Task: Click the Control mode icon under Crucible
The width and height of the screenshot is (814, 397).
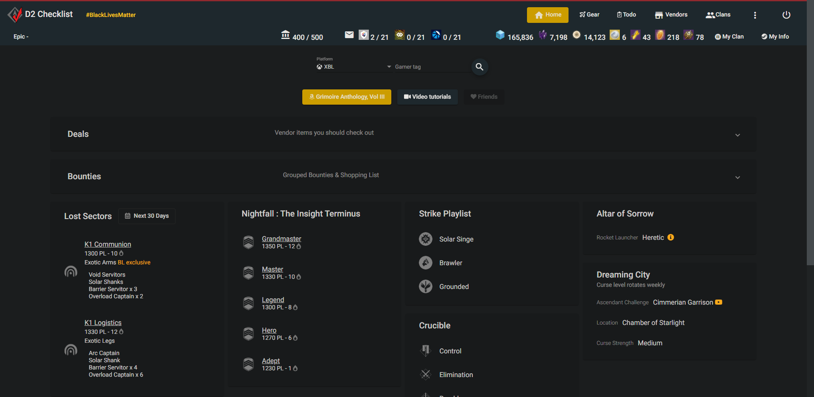Action: (425, 350)
